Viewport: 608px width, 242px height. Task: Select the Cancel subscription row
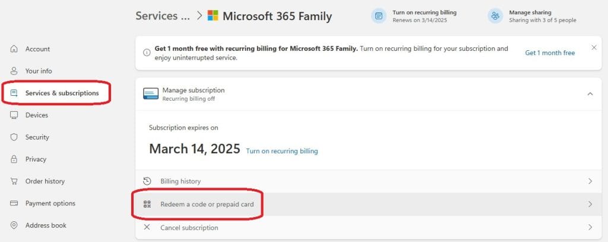368,227
